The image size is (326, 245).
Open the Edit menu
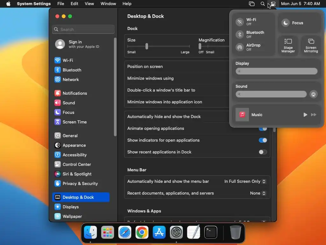74,4
